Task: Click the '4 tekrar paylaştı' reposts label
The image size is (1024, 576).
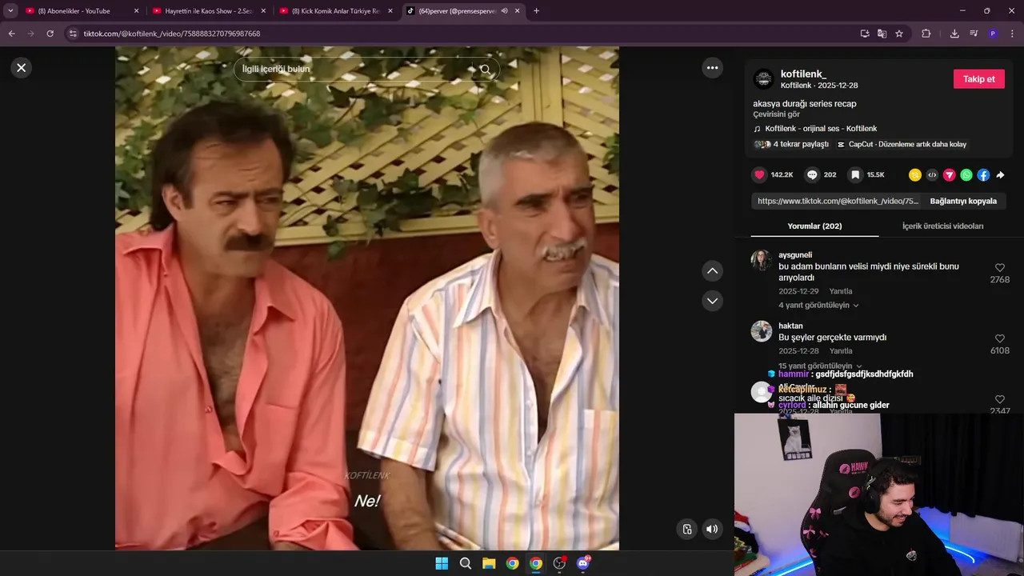Action: point(801,145)
